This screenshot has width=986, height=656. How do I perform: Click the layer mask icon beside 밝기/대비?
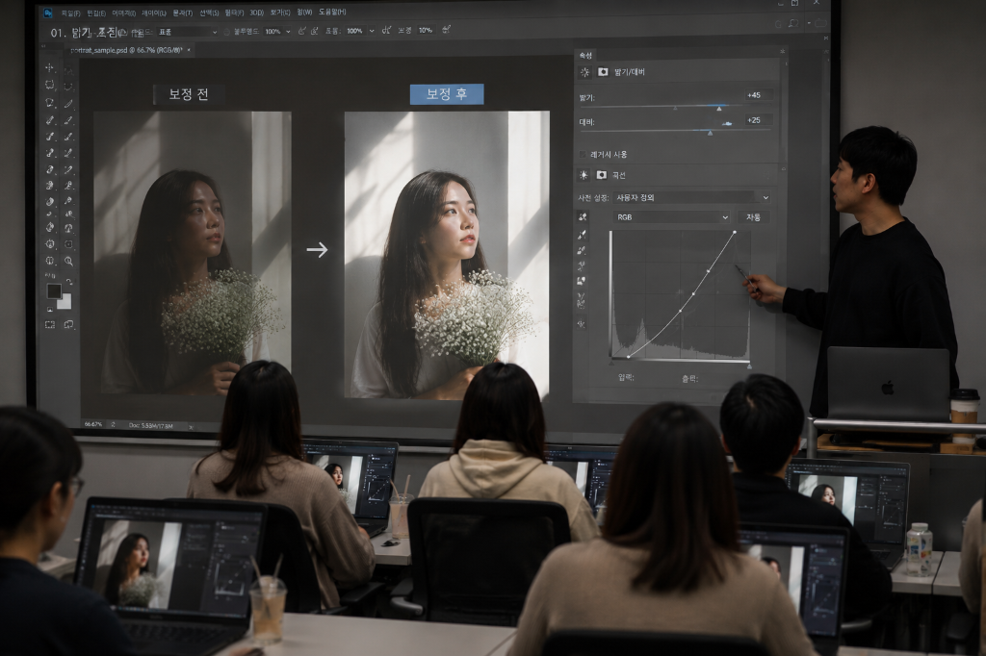pyautogui.click(x=603, y=72)
